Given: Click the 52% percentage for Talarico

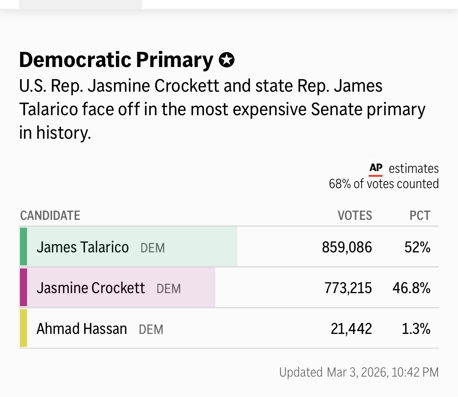Looking at the screenshot, I should tap(418, 247).
